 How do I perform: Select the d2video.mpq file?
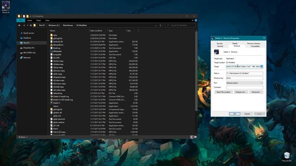pyautogui.click(x=59, y=80)
